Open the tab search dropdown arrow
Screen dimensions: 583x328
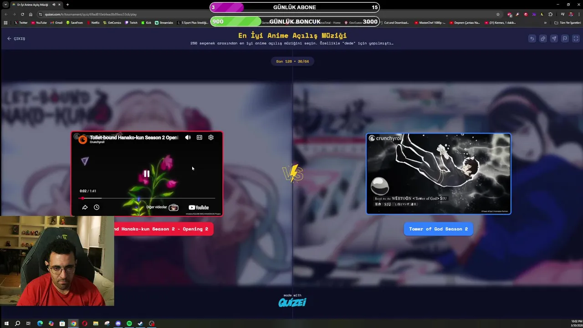5,5
